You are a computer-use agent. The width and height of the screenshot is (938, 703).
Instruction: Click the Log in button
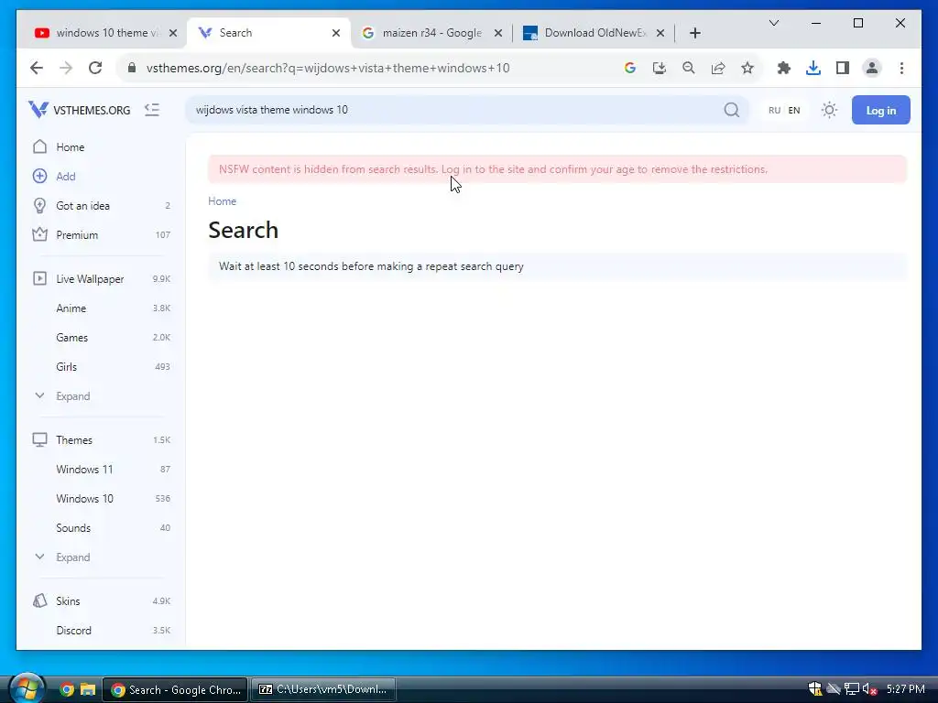(x=880, y=110)
